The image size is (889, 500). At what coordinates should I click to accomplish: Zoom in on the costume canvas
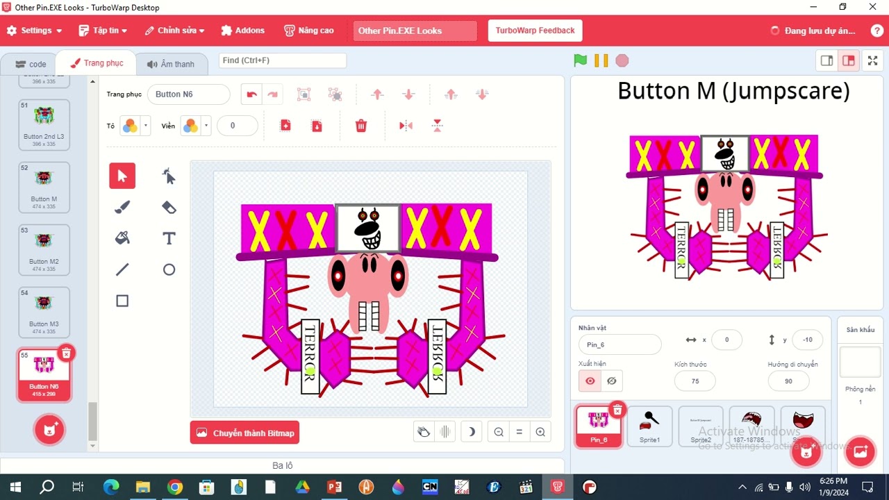click(x=540, y=432)
